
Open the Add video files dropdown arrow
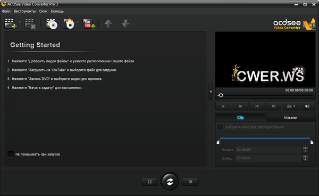click(x=20, y=22)
